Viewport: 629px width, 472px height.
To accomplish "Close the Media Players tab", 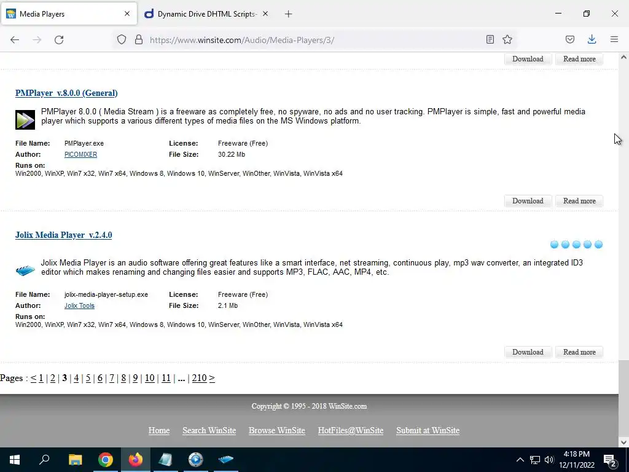I will tap(127, 14).
